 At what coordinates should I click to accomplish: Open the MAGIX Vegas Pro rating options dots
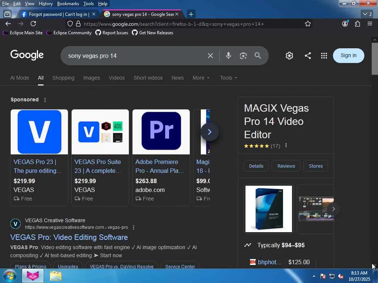[286, 145]
